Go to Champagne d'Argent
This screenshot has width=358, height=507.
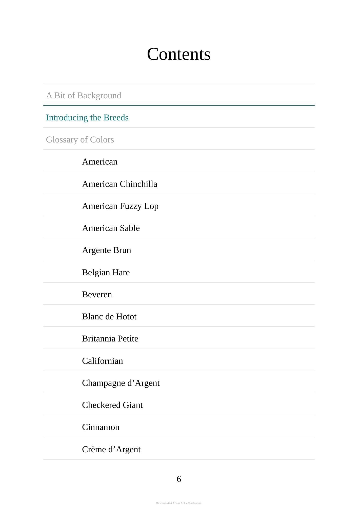point(121,383)
